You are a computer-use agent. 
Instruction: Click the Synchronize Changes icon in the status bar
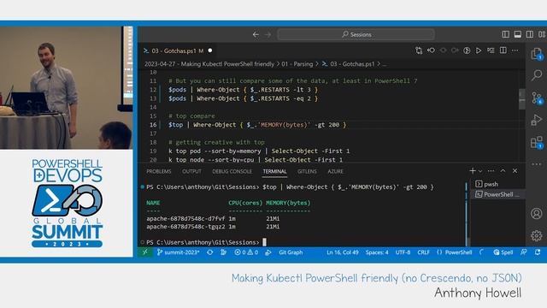click(x=209, y=252)
